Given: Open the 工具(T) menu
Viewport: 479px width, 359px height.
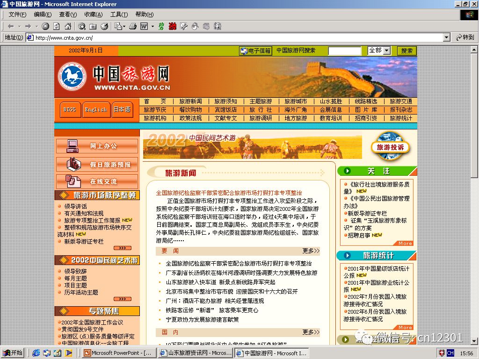Looking at the screenshot, I should click(x=119, y=14).
